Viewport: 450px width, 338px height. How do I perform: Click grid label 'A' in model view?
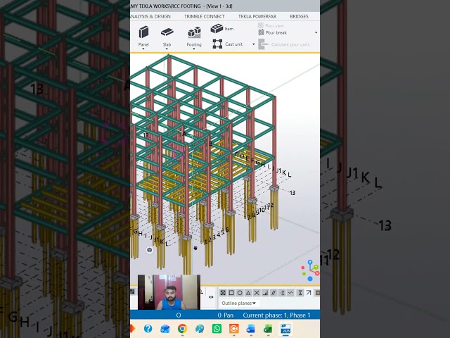184,134
